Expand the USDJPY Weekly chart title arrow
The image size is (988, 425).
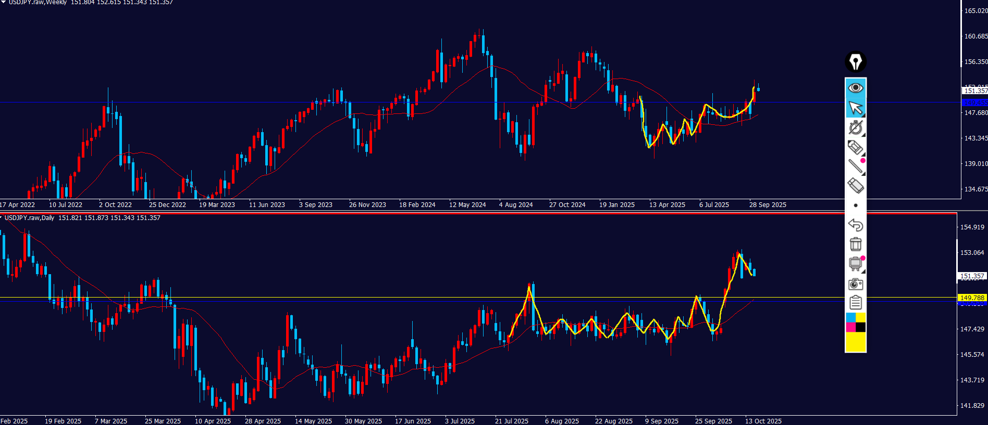click(x=3, y=2)
